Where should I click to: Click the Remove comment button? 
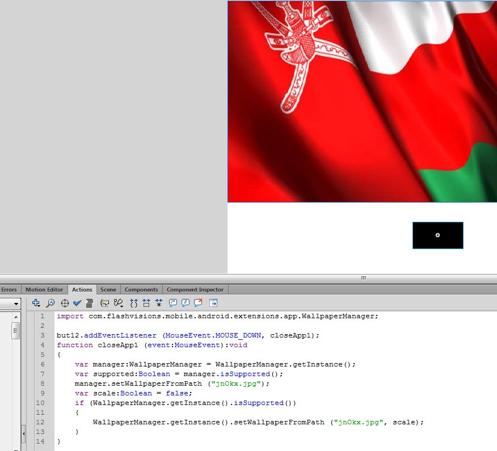coord(197,303)
